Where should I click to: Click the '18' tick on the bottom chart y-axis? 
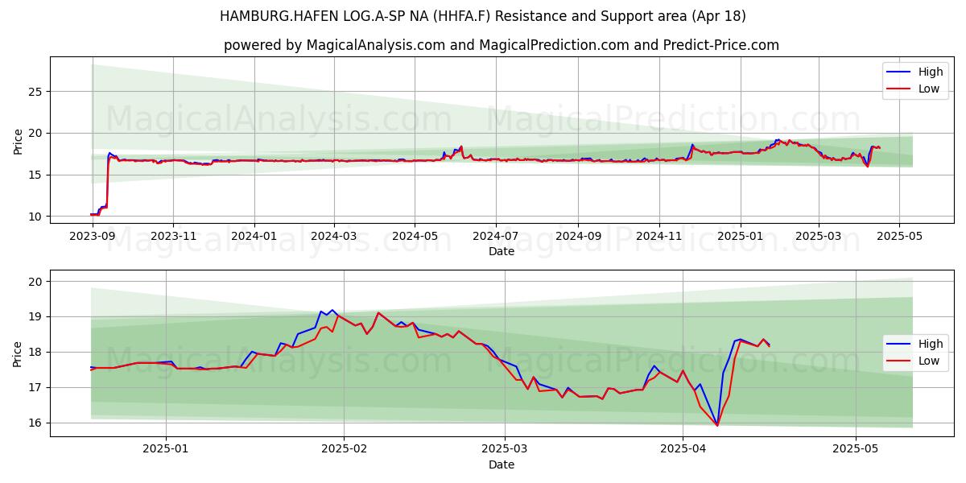click(x=36, y=352)
